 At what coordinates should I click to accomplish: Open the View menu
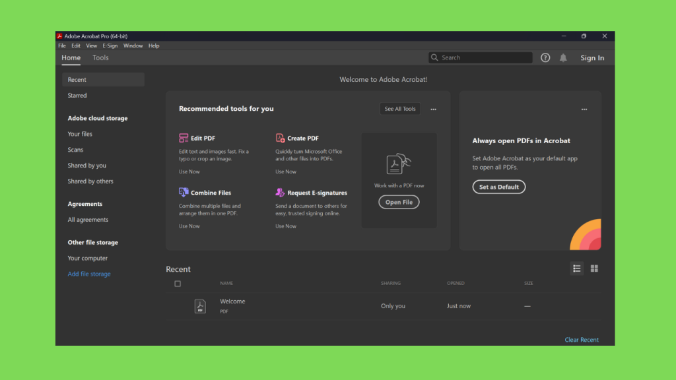coord(91,46)
